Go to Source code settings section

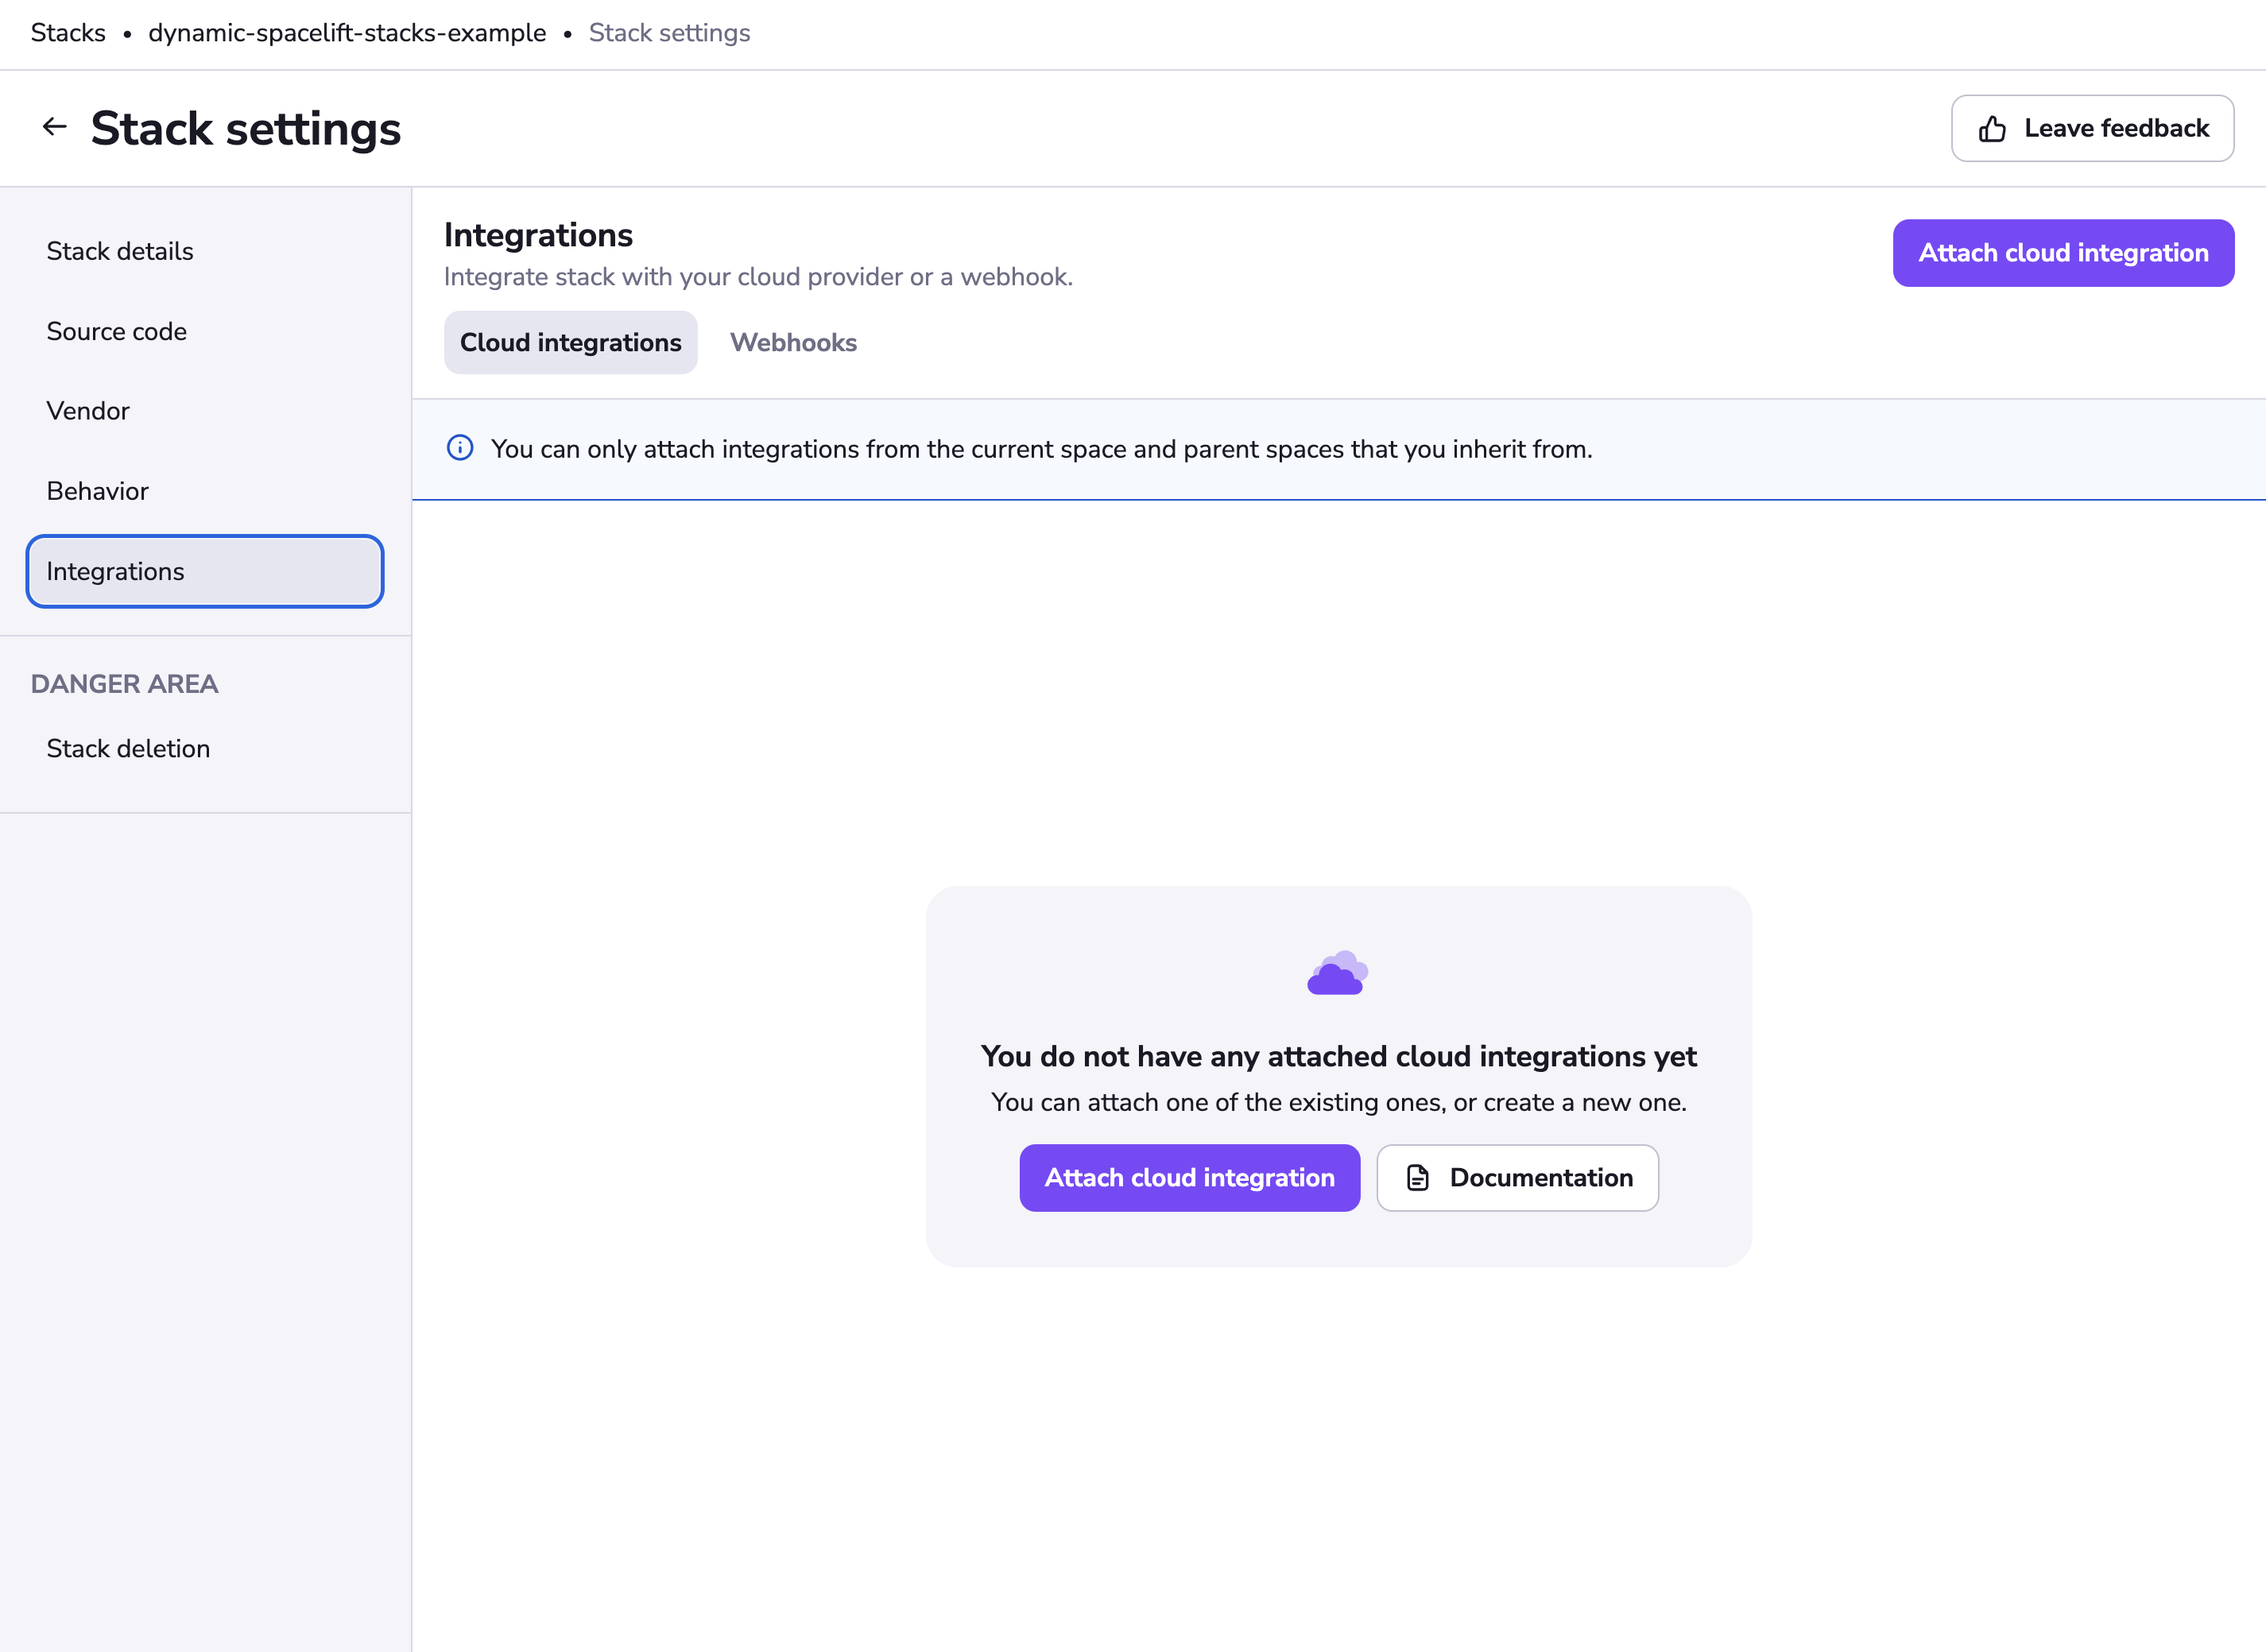click(x=117, y=331)
